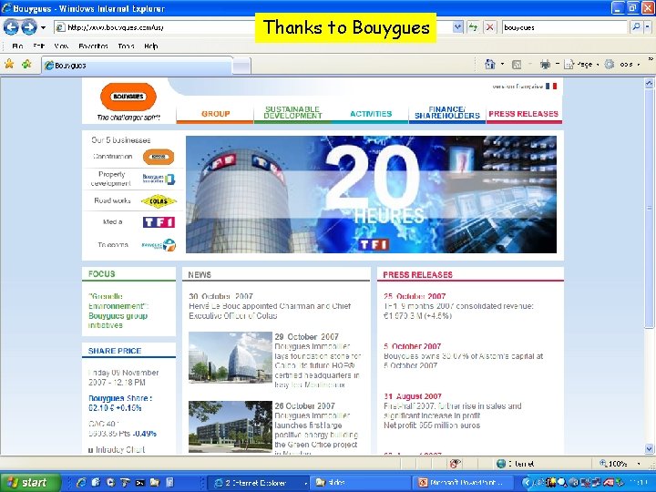The height and width of the screenshot is (492, 656).
Task: Expand the address bar history dropdown
Action: point(457,27)
